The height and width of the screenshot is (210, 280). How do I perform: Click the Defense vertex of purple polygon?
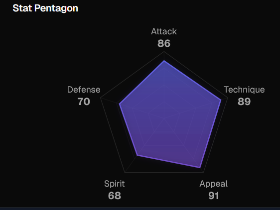click(x=119, y=104)
